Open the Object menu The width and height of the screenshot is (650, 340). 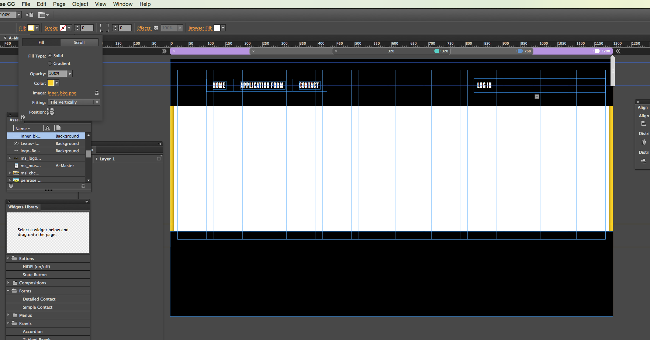click(80, 4)
